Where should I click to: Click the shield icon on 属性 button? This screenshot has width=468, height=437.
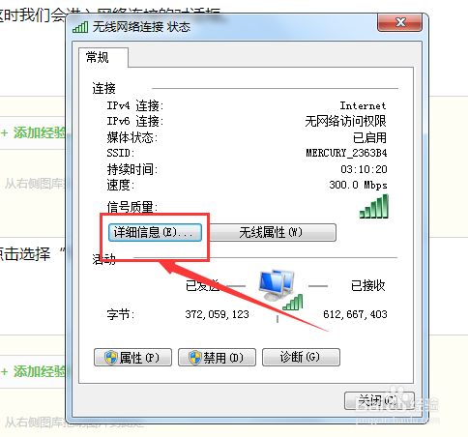pos(111,358)
